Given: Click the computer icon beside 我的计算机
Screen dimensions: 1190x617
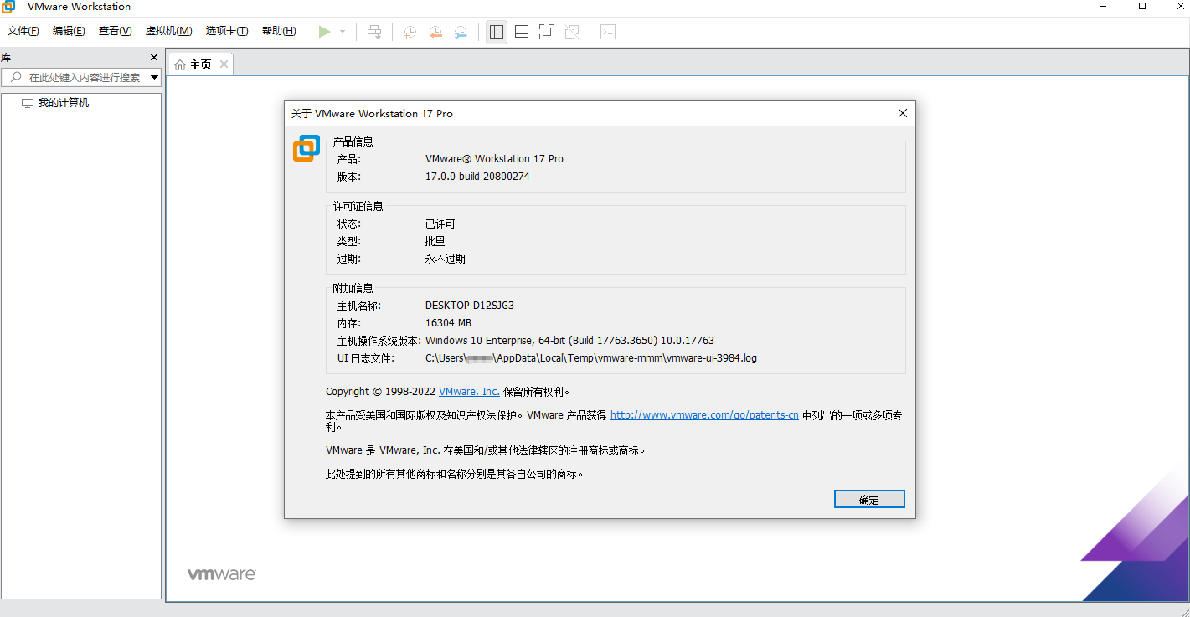Looking at the screenshot, I should point(28,103).
